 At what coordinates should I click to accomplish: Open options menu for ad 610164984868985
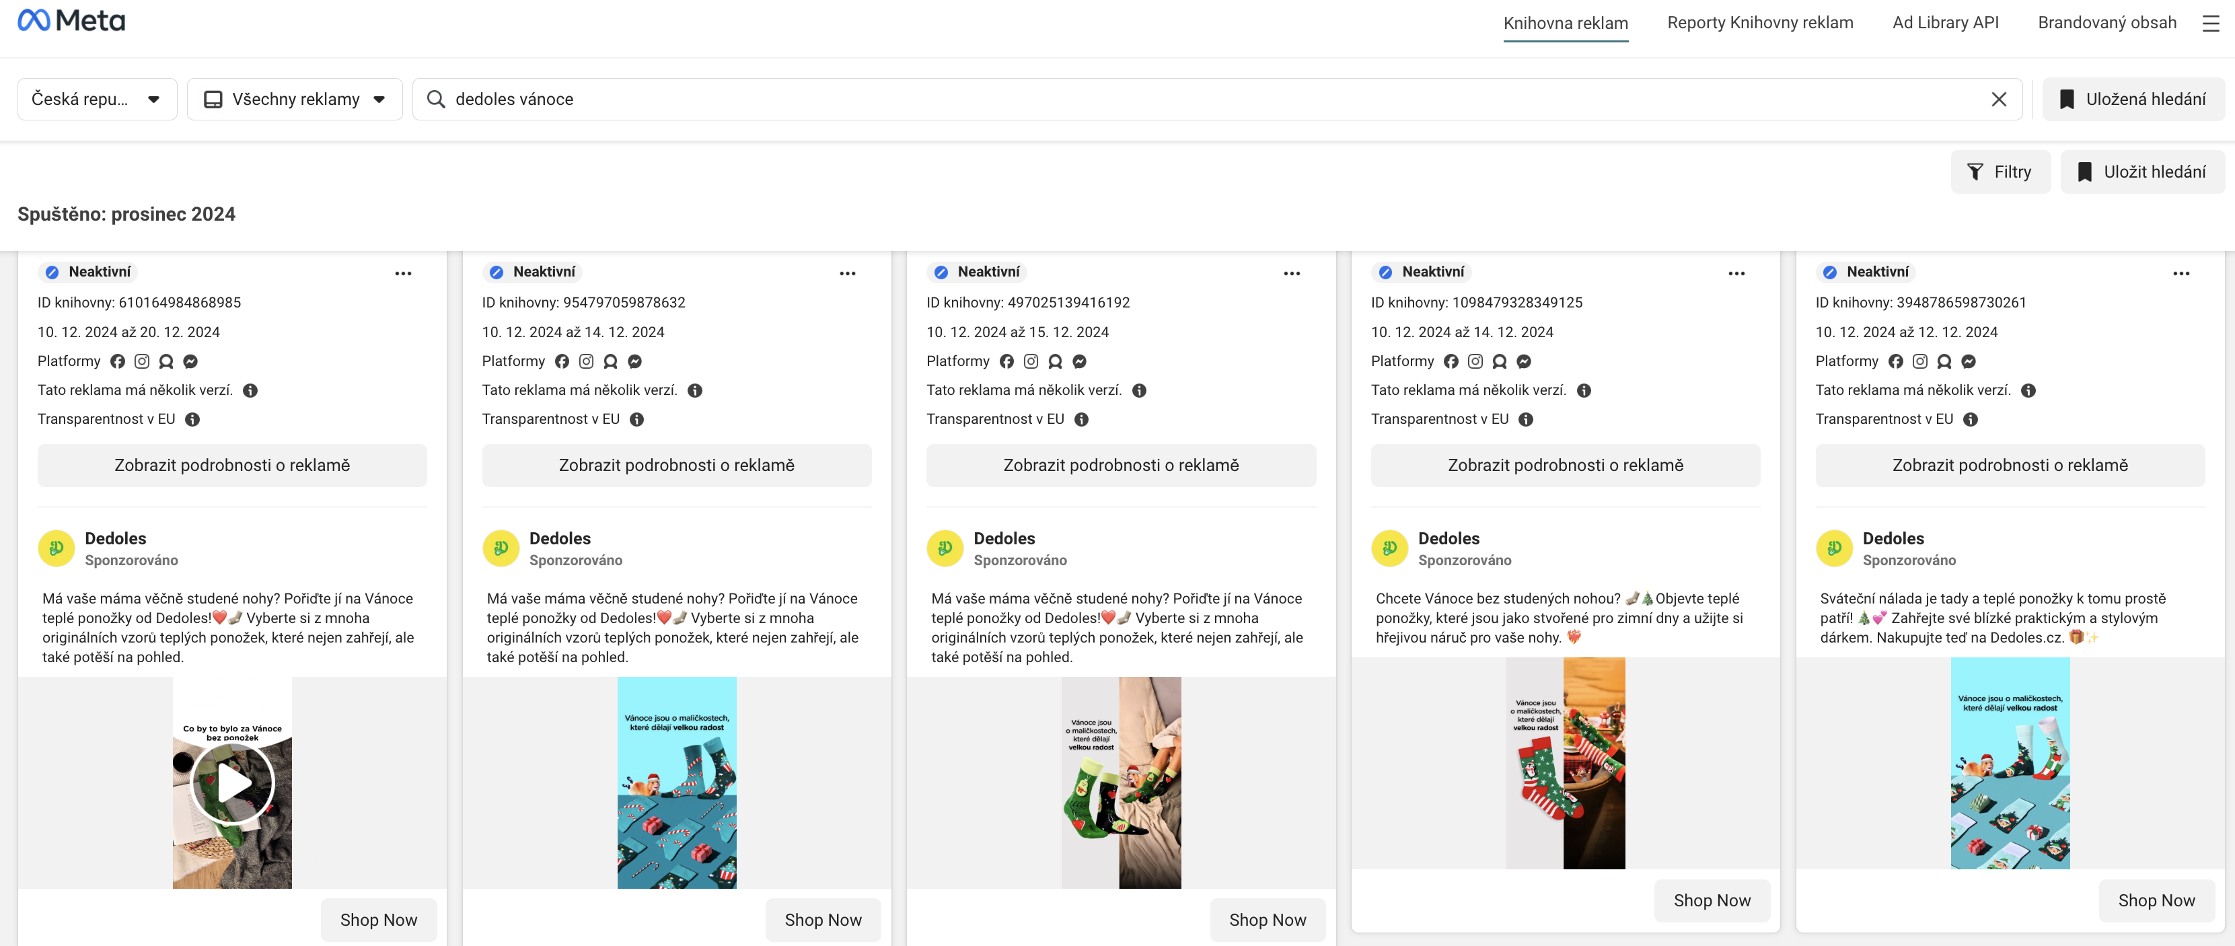[x=404, y=273]
